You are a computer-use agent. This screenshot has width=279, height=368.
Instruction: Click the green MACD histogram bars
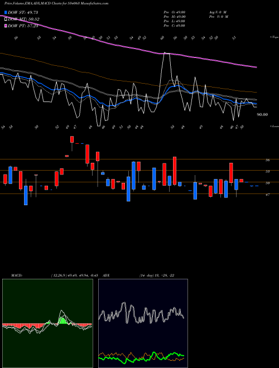pyautogui.click(x=62, y=321)
